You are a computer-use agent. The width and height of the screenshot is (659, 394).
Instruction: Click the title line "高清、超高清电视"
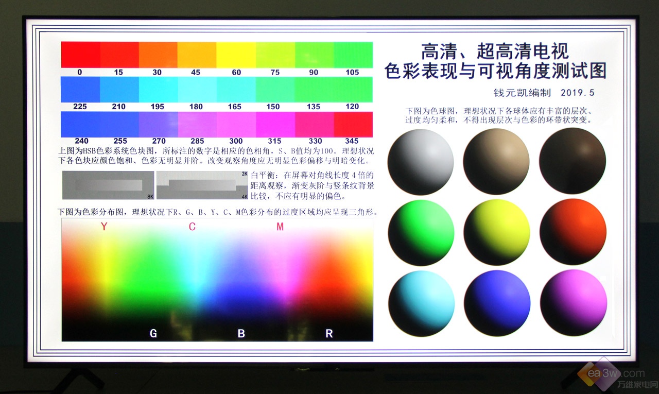pyautogui.click(x=495, y=52)
